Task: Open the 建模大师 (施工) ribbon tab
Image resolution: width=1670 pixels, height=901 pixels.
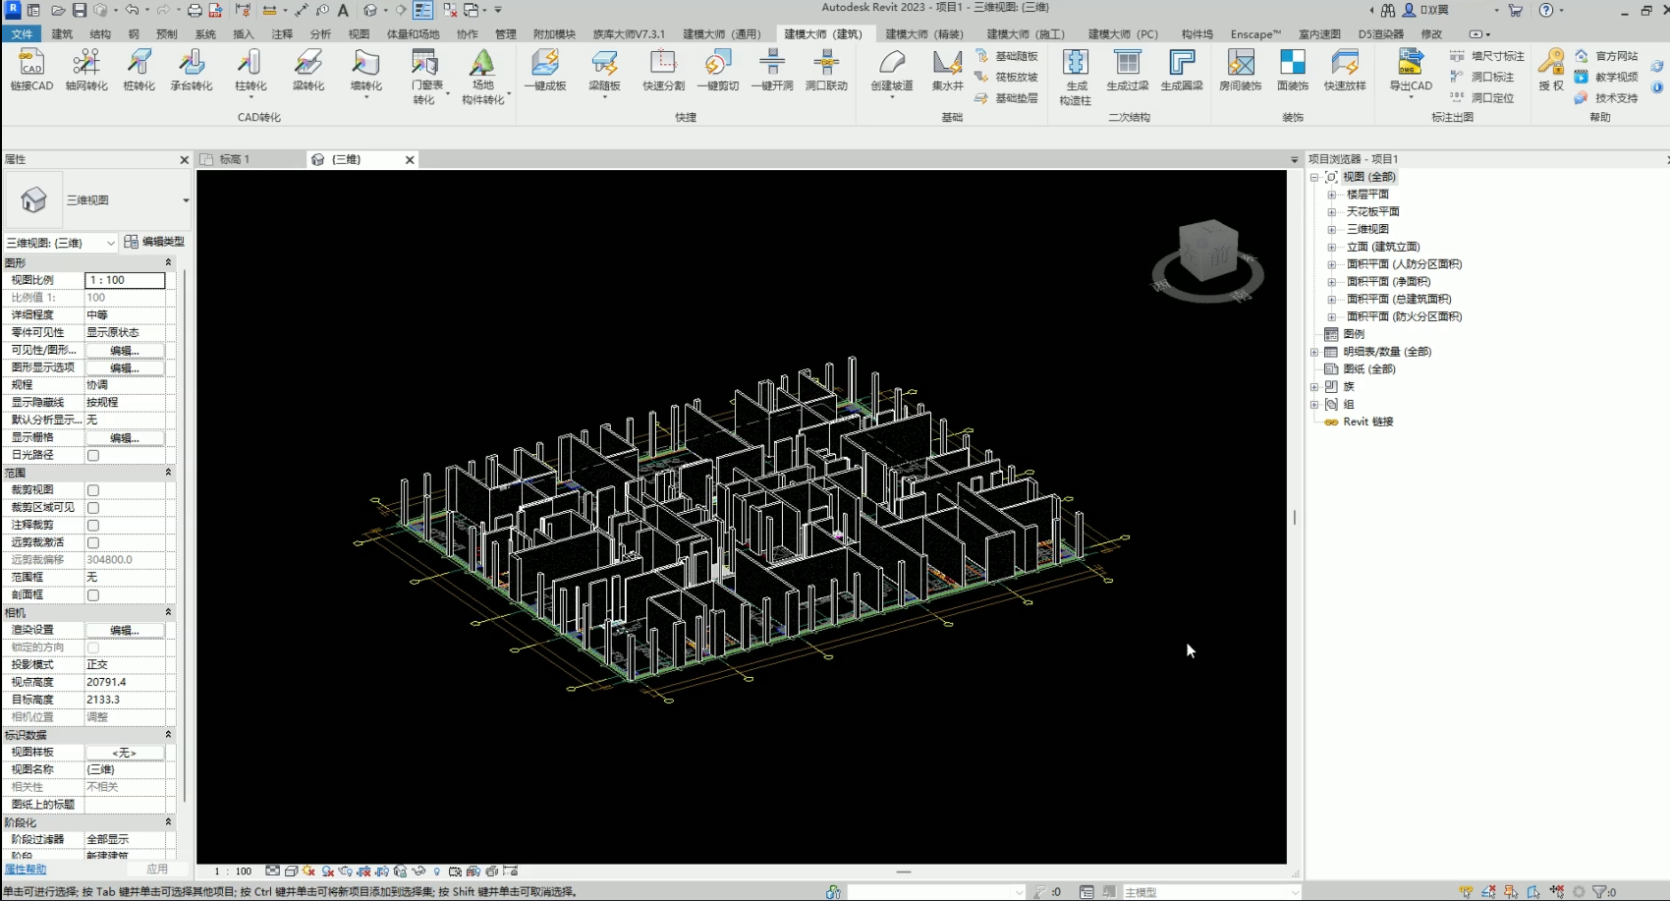Action: [x=1025, y=34]
